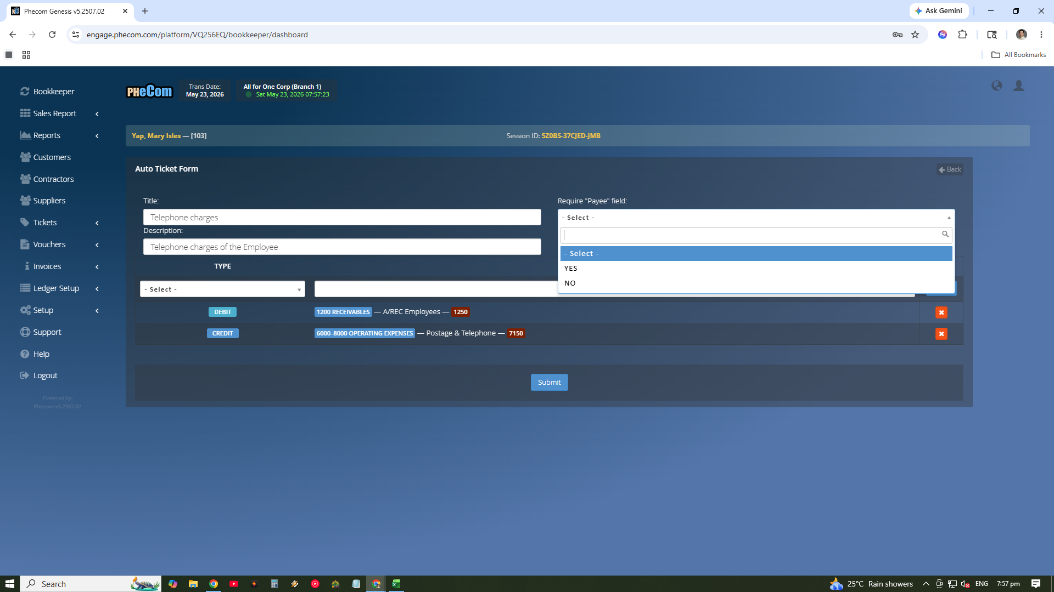Open the Sales Report menu

click(54, 113)
